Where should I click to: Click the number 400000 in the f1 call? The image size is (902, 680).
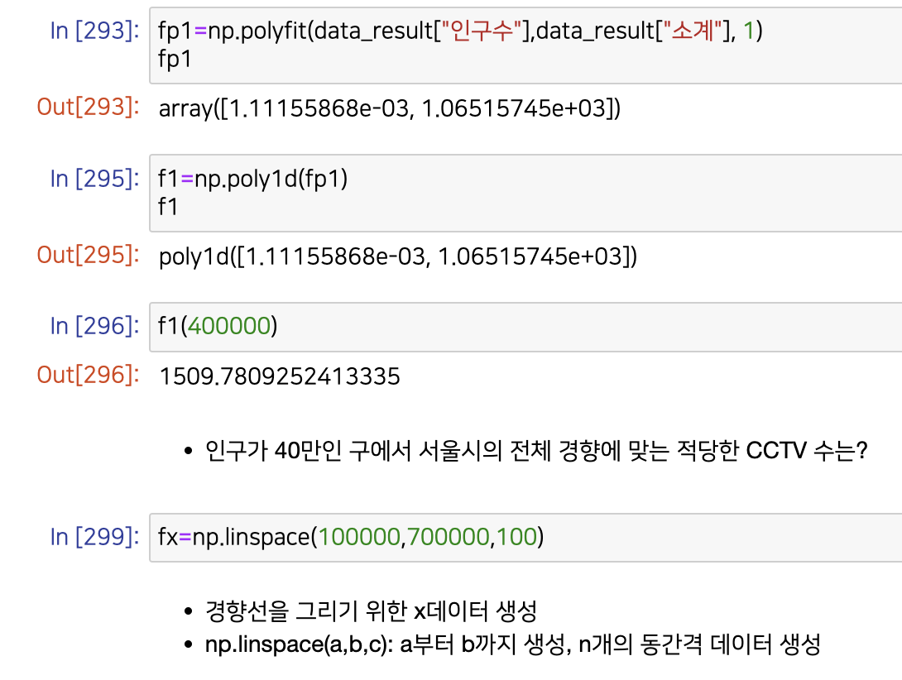pos(229,326)
